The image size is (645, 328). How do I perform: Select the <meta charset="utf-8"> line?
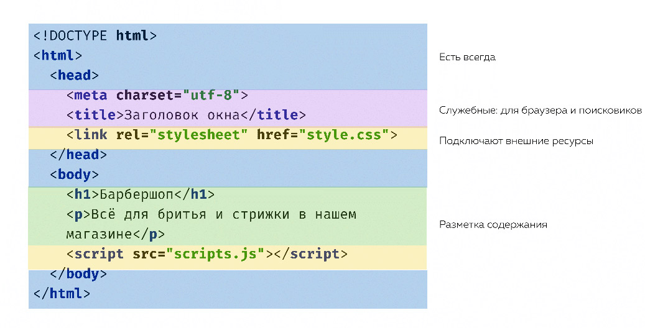pyautogui.click(x=157, y=96)
